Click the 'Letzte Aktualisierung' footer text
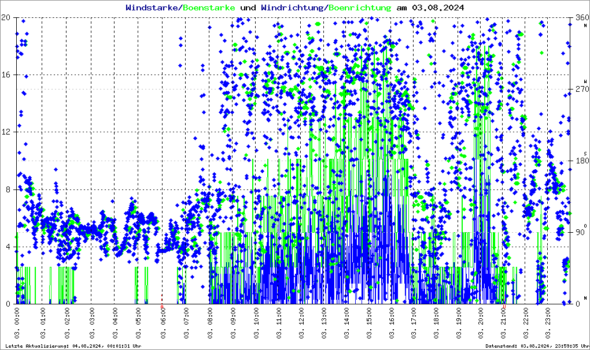 coord(73,346)
